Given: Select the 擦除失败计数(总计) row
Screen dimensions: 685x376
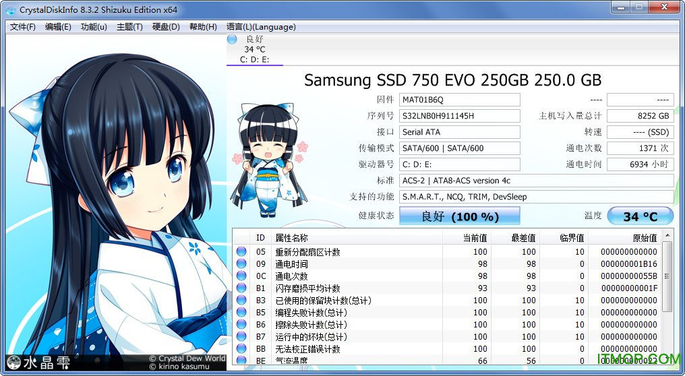Looking at the screenshot, I should (447, 325).
